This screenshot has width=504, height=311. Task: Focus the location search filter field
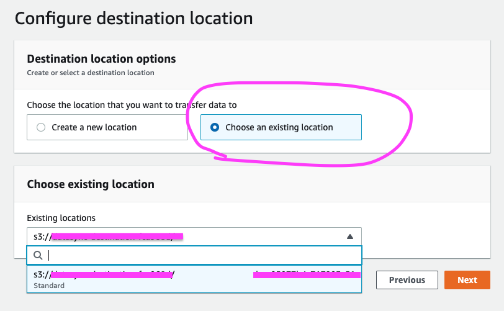tap(194, 255)
